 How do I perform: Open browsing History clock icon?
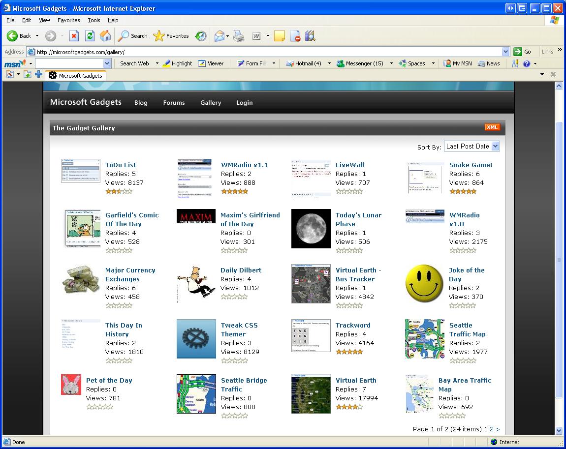click(x=201, y=36)
